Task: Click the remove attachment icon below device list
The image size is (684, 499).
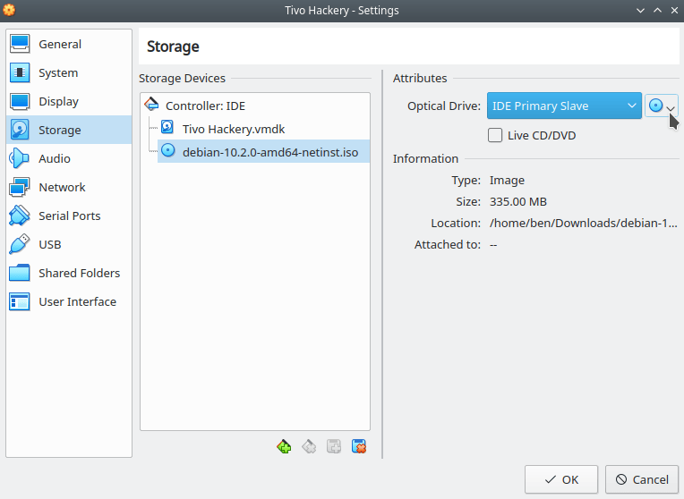Action: pos(359,447)
